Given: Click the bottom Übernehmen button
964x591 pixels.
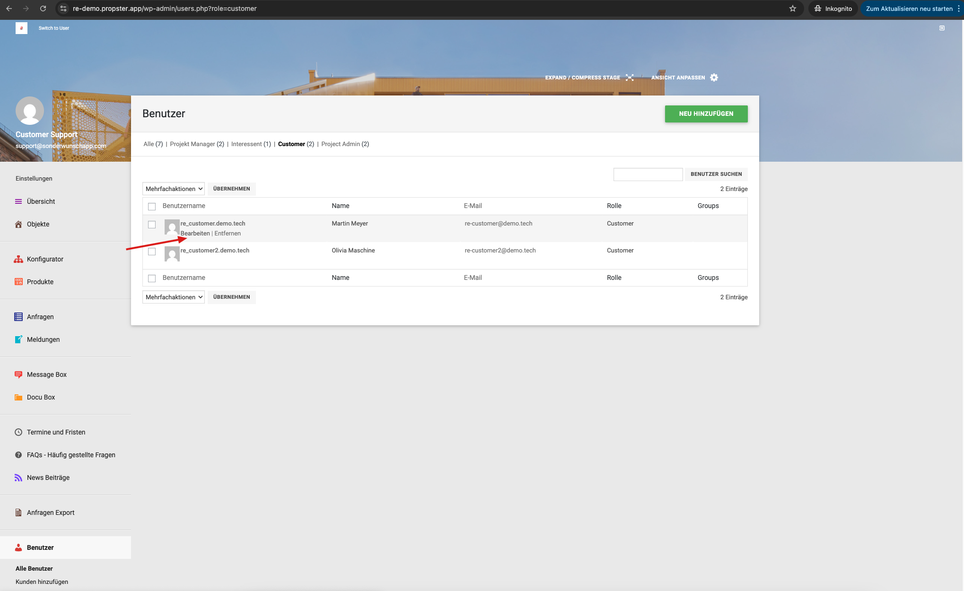Looking at the screenshot, I should tap(232, 297).
